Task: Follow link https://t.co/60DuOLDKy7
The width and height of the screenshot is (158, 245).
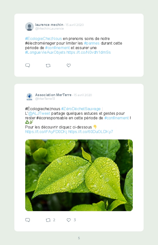Action: pos(91,132)
